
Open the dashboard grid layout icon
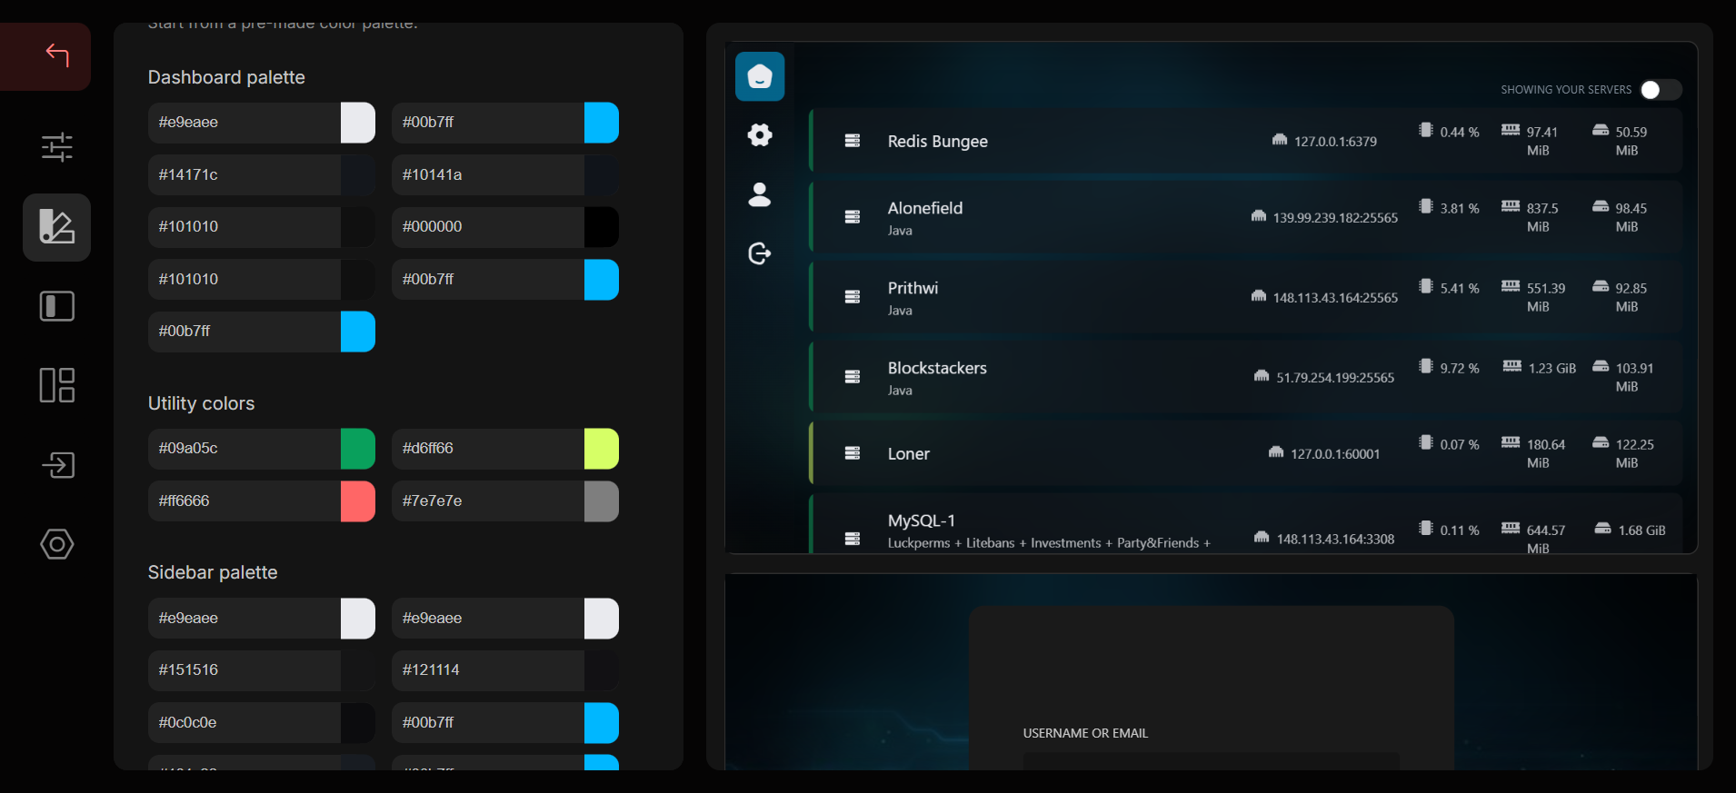[x=56, y=385]
